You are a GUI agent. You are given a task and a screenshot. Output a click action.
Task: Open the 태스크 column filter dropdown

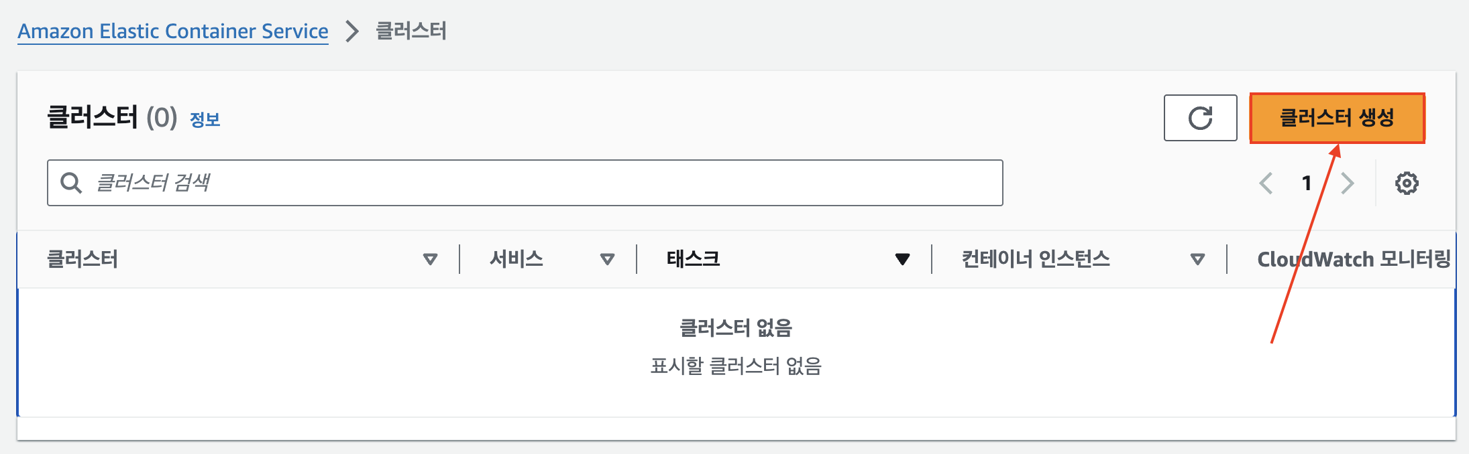903,259
